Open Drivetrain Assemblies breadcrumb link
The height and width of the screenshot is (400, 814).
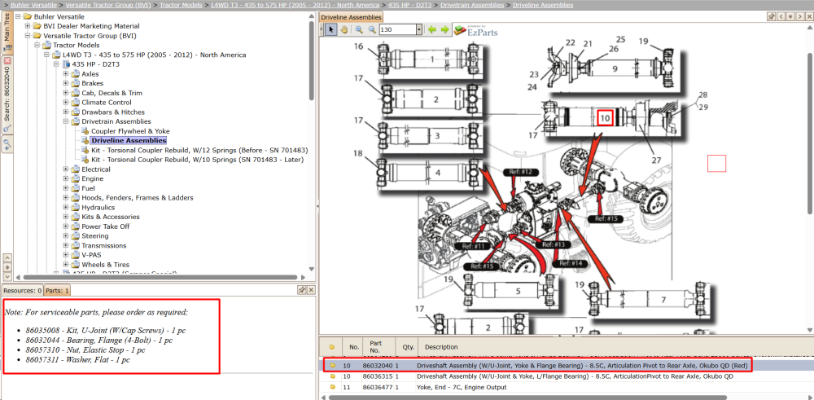point(472,5)
